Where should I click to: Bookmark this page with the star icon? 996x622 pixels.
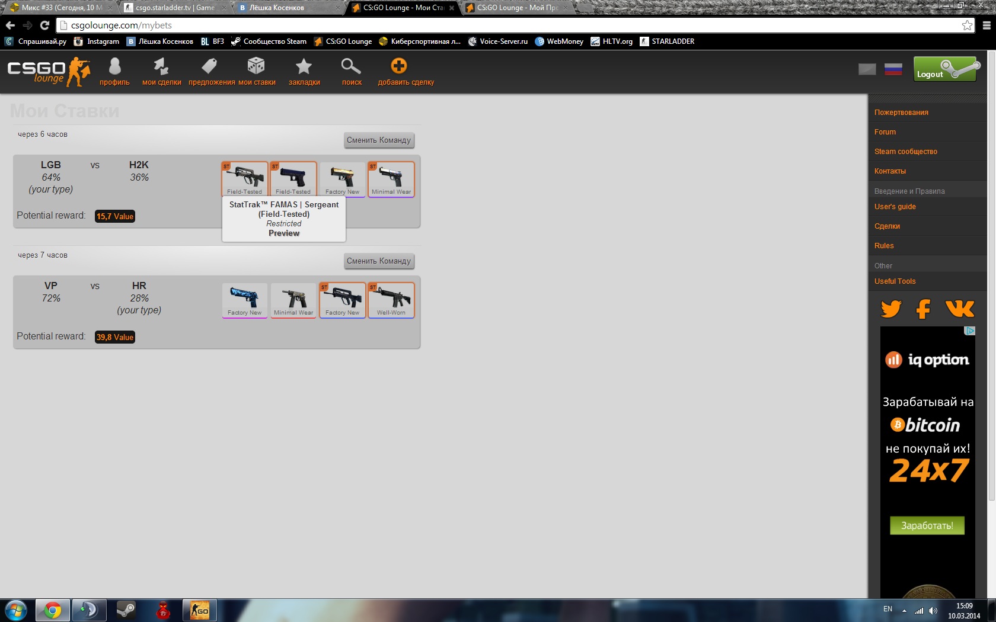[967, 25]
